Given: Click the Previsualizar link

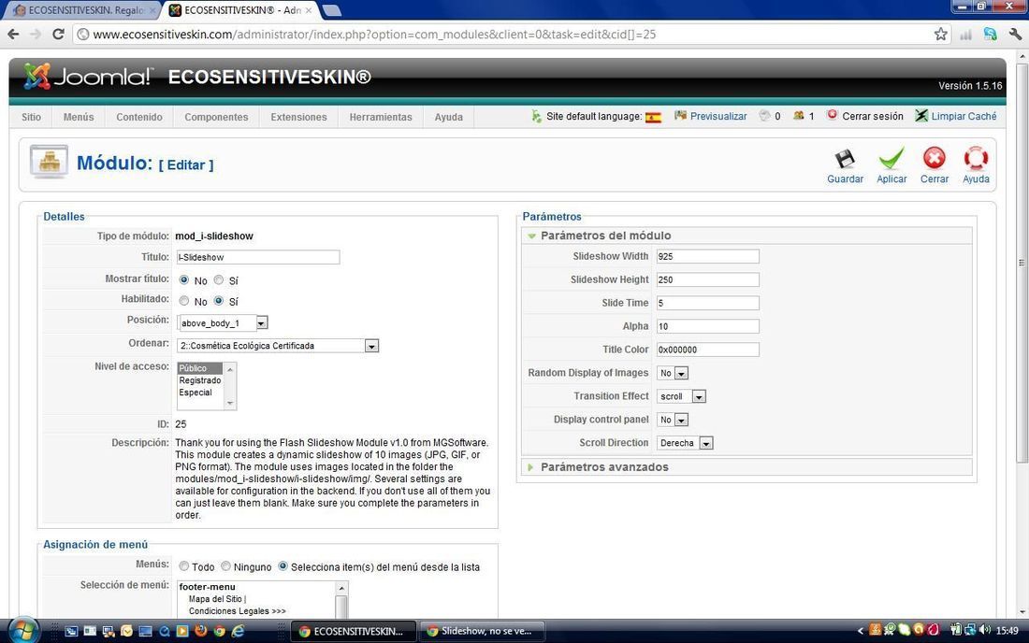Looking at the screenshot, I should click(717, 116).
